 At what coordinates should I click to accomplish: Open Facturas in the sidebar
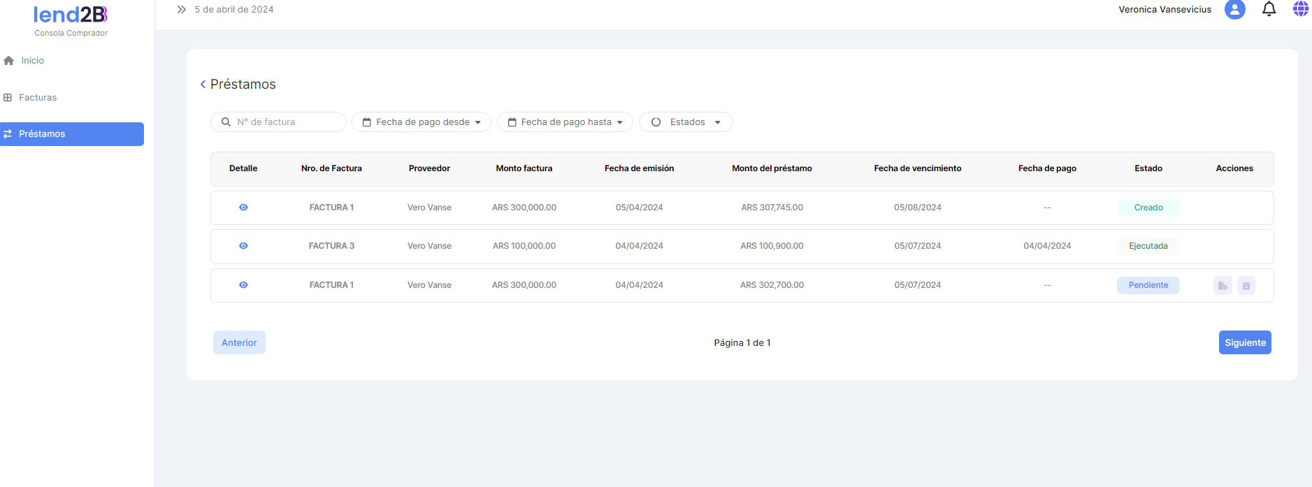point(37,98)
